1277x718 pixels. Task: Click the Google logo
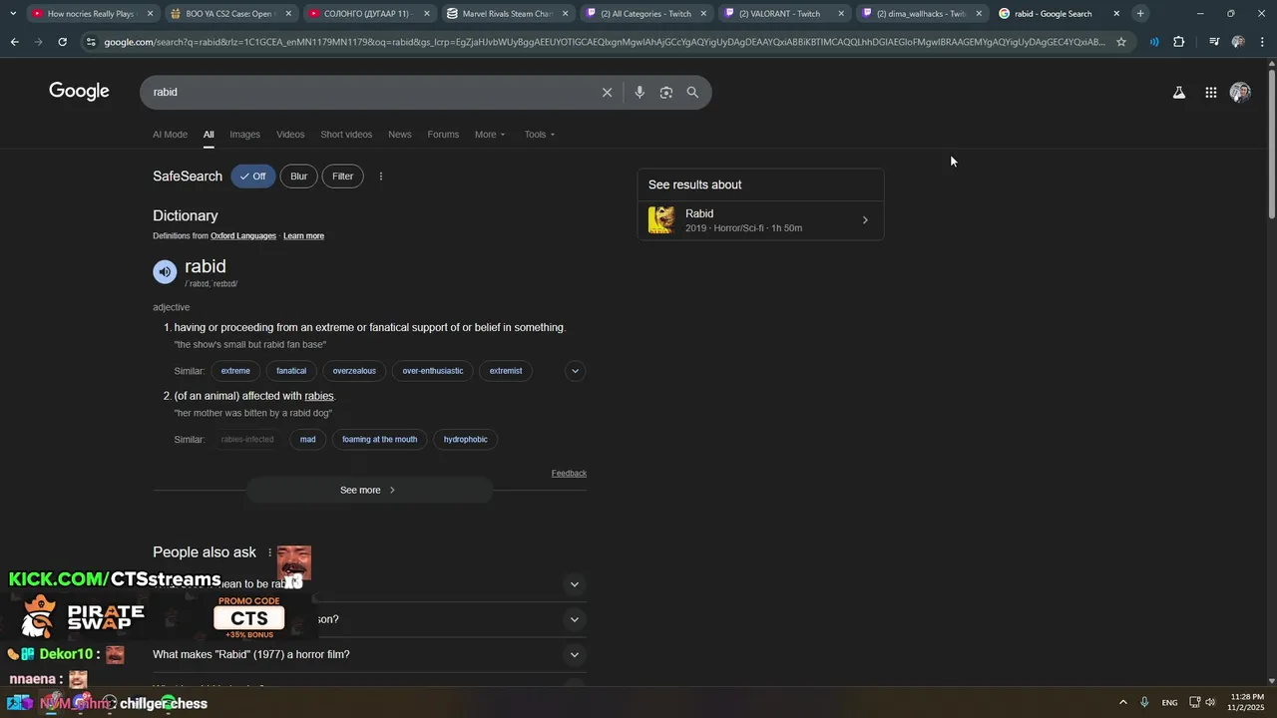point(79,92)
